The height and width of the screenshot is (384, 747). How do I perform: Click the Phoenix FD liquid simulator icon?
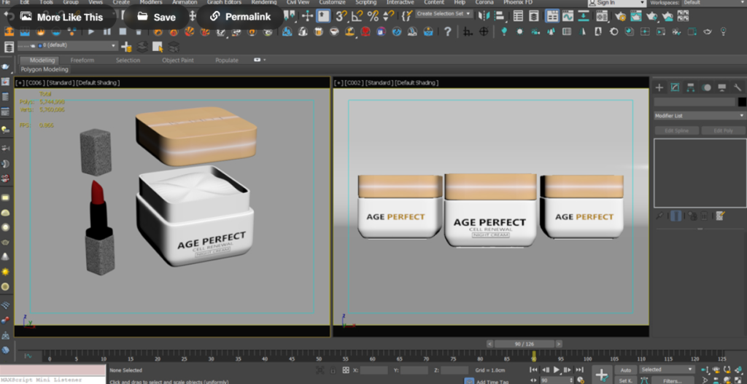(x=25, y=32)
